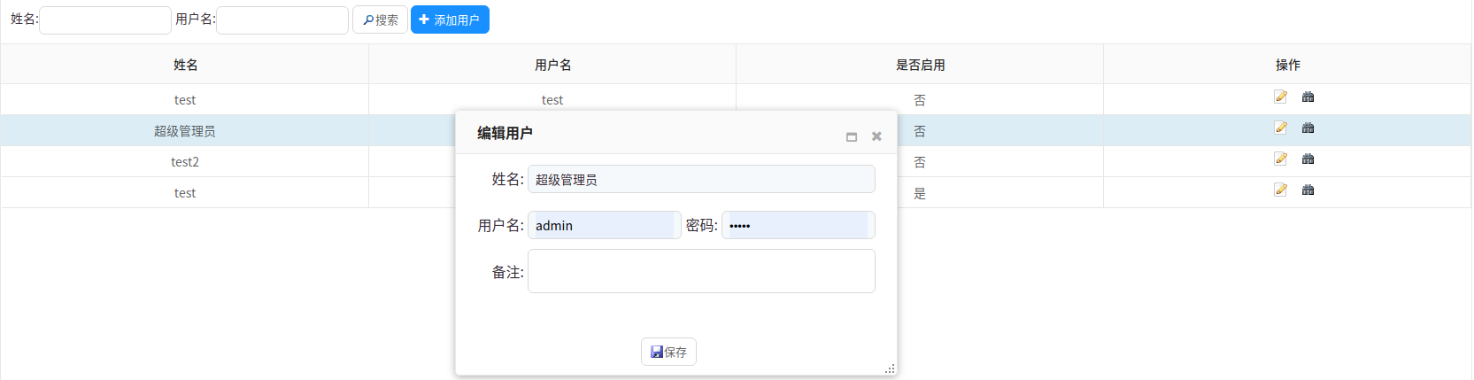Edit the test2 user with the pencil icon
This screenshot has height=380, width=1474.
tap(1280, 159)
